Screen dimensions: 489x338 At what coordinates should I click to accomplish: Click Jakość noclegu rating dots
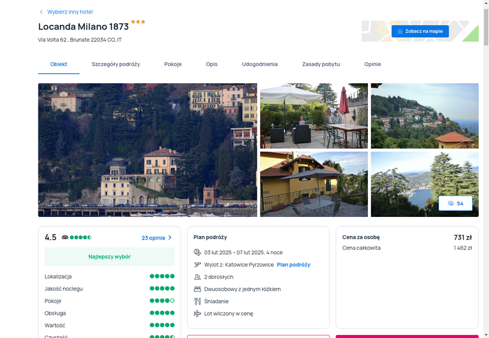(162, 288)
